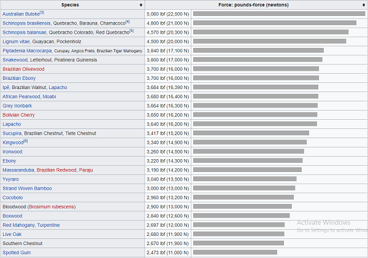Open Lapacho link in its own row

click(x=12, y=124)
